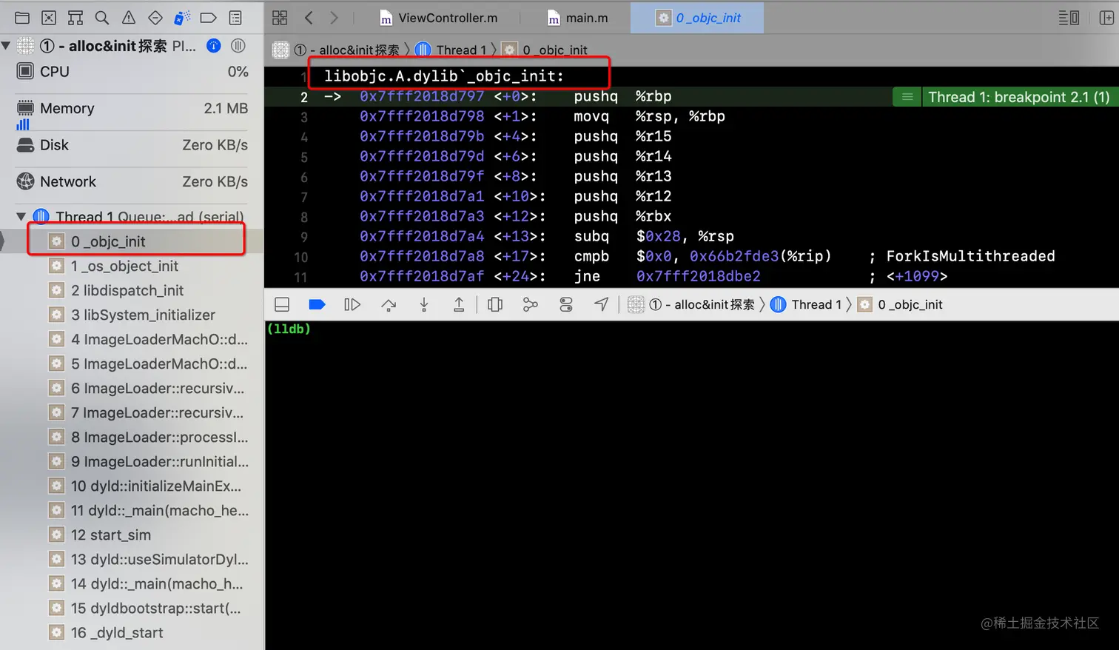Continue program execution
1119x650 pixels.
(x=352, y=304)
